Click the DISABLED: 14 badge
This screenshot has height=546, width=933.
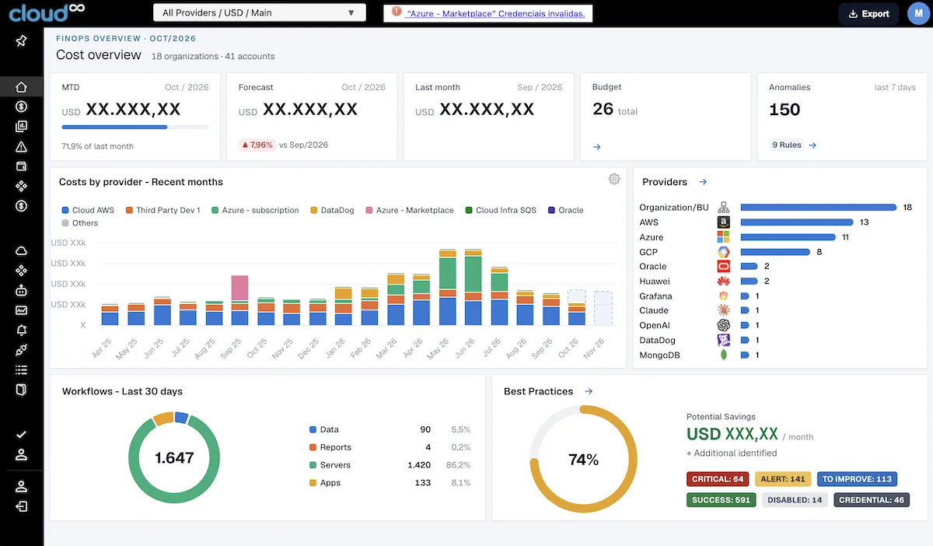[x=795, y=500]
